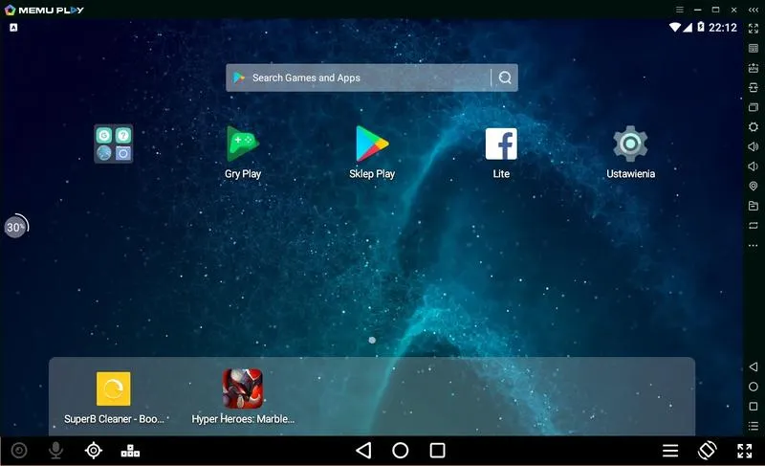This screenshot has height=466, width=765.
Task: Open the tools app folder
Action: tap(114, 144)
